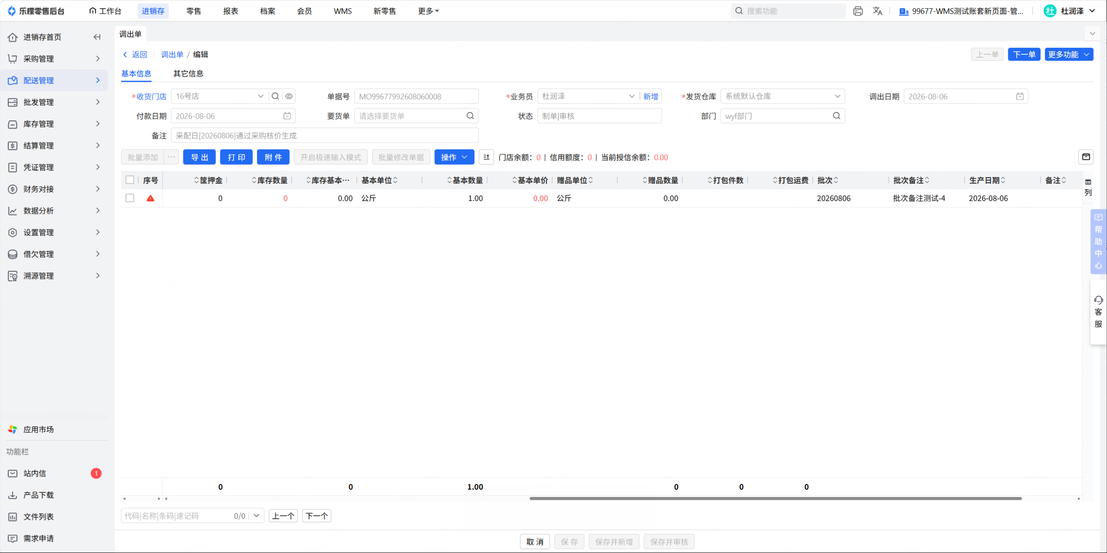Click the 返回 link
Screen dimensions: 1107x553
(x=135, y=55)
